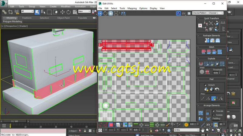Open the selection filter All dropdown

click(27, 11)
